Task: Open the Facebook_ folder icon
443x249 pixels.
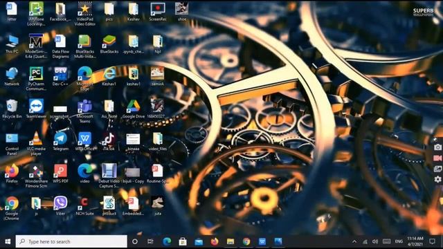Action: pos(60,11)
